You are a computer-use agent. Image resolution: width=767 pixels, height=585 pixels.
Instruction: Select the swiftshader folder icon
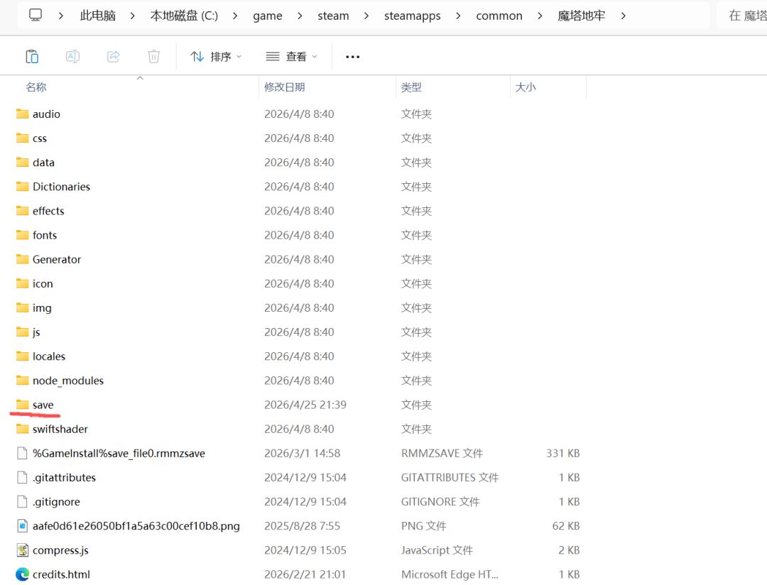pyautogui.click(x=22, y=429)
